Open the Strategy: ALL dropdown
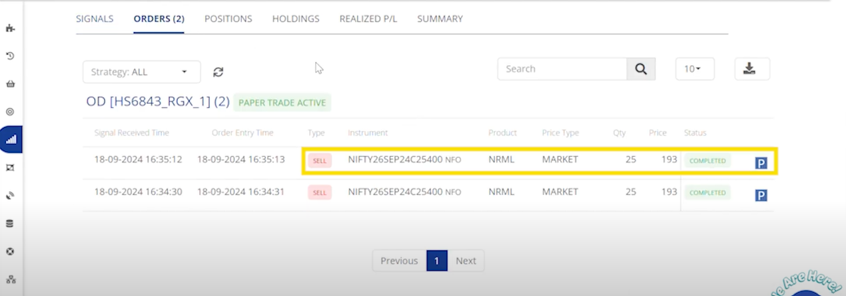 (141, 72)
